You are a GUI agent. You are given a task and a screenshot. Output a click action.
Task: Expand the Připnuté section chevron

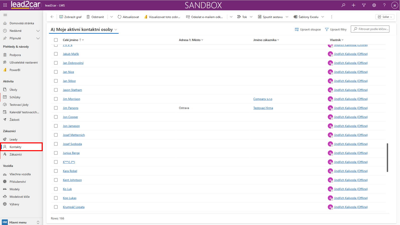coord(38,38)
